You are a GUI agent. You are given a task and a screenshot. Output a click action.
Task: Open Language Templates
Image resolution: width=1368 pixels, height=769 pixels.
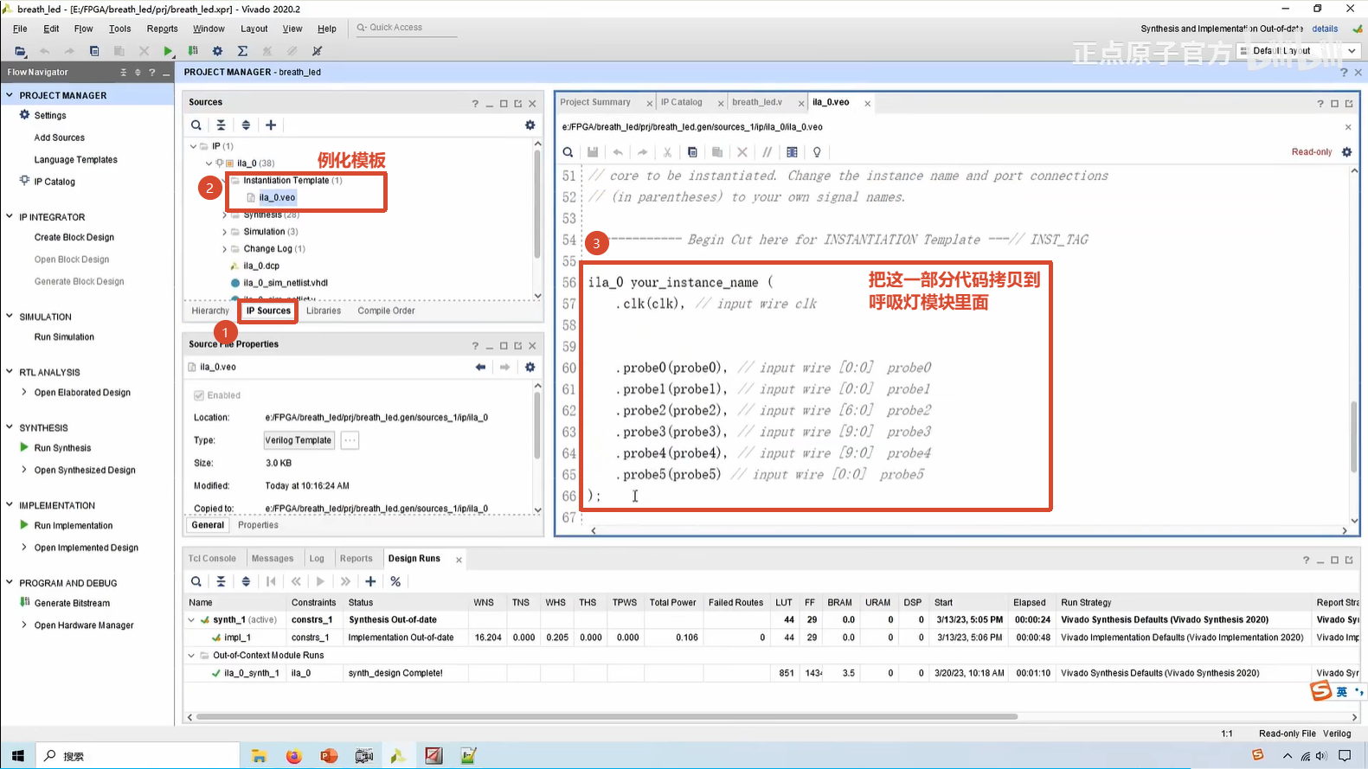(x=76, y=160)
